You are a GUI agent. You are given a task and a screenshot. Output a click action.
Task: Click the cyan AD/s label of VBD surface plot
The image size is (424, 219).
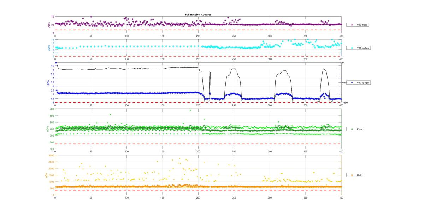click(x=49, y=48)
